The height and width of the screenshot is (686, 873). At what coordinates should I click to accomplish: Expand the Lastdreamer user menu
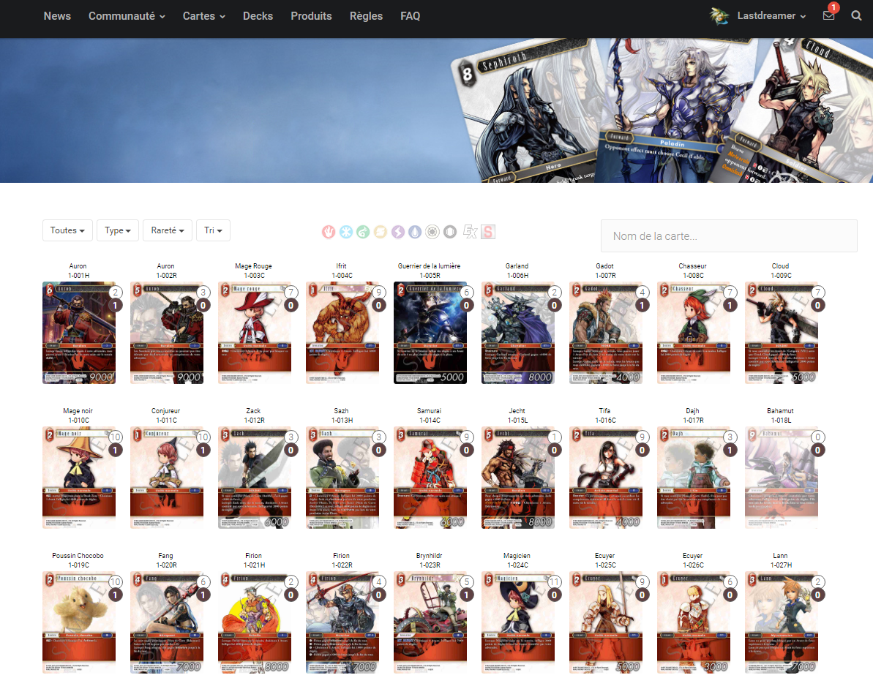coord(772,15)
